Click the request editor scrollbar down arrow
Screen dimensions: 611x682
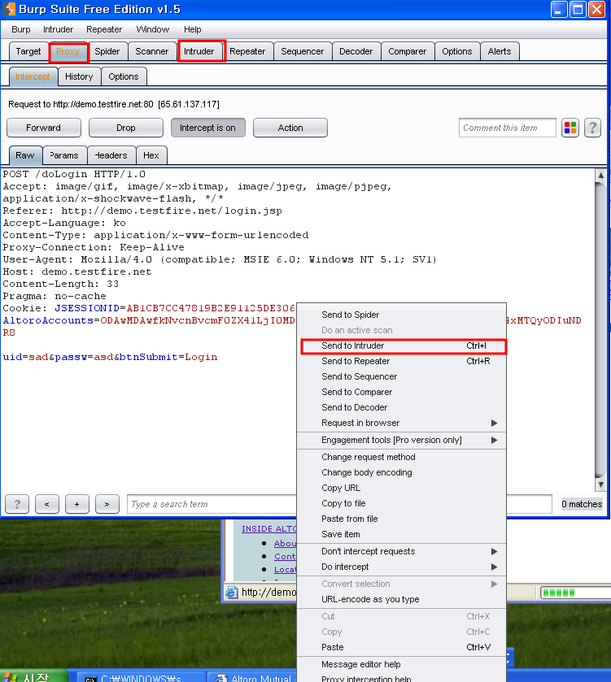point(600,484)
